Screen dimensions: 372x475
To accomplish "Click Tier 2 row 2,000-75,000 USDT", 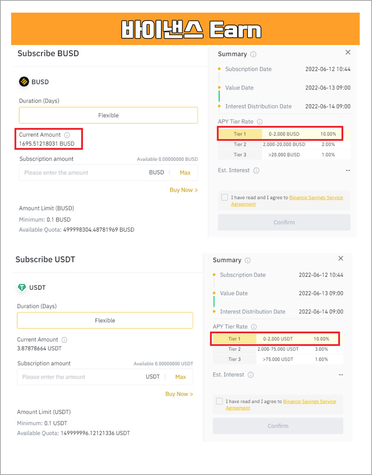I will click(x=278, y=349).
